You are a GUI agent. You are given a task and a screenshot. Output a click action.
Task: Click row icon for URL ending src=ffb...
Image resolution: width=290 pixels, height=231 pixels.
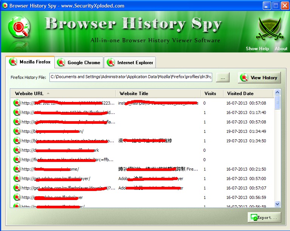tap(17, 159)
